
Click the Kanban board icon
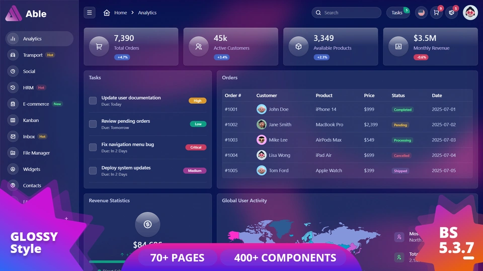click(x=13, y=120)
